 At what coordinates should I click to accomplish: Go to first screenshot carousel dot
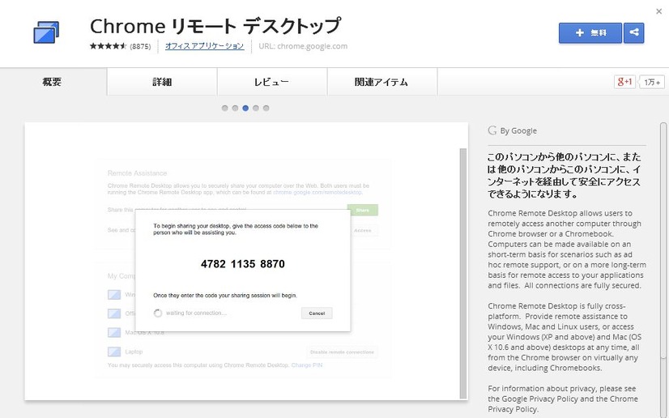pyautogui.click(x=225, y=109)
